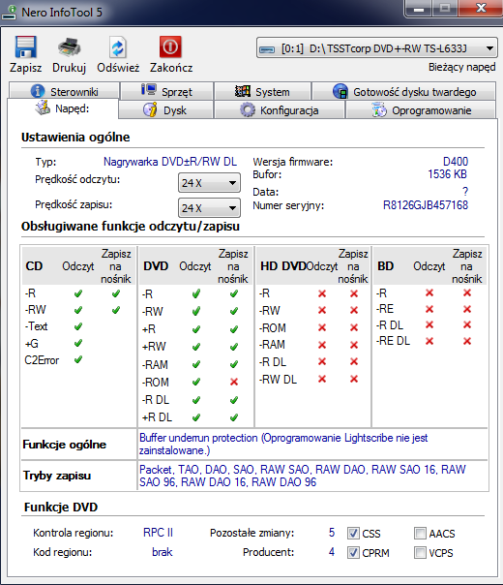
Task: Click the Tryby zapisu write modes list text
Action: coord(303,476)
